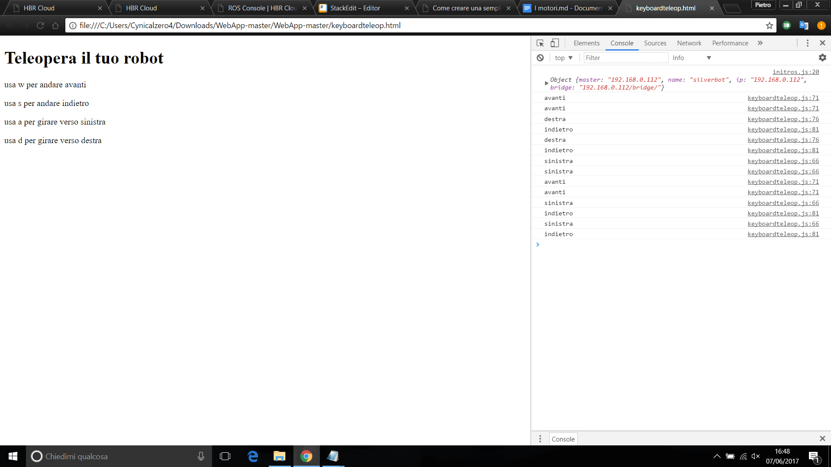Open File Explorer from the taskbar
This screenshot has height=467, width=831.
pos(279,456)
